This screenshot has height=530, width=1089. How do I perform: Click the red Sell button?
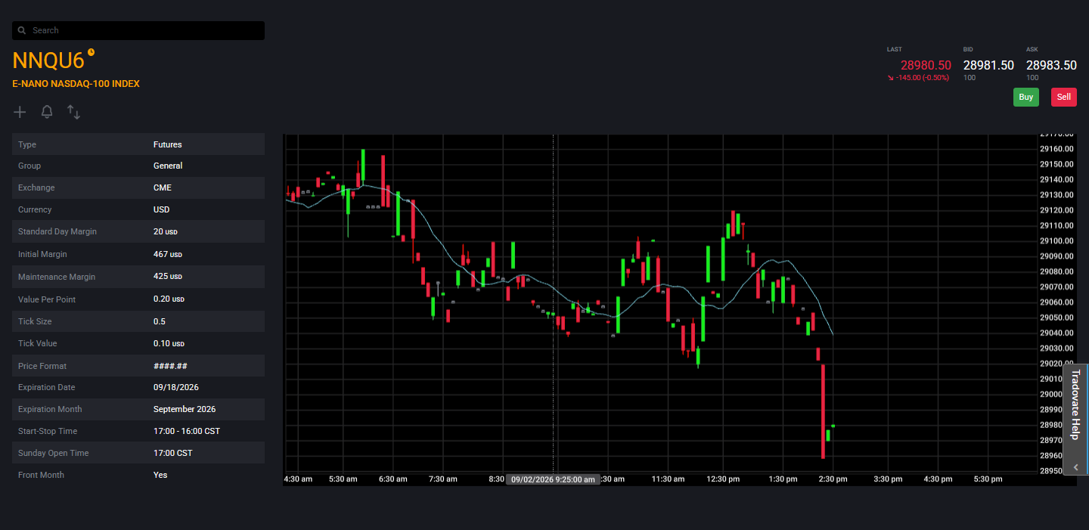(x=1064, y=97)
